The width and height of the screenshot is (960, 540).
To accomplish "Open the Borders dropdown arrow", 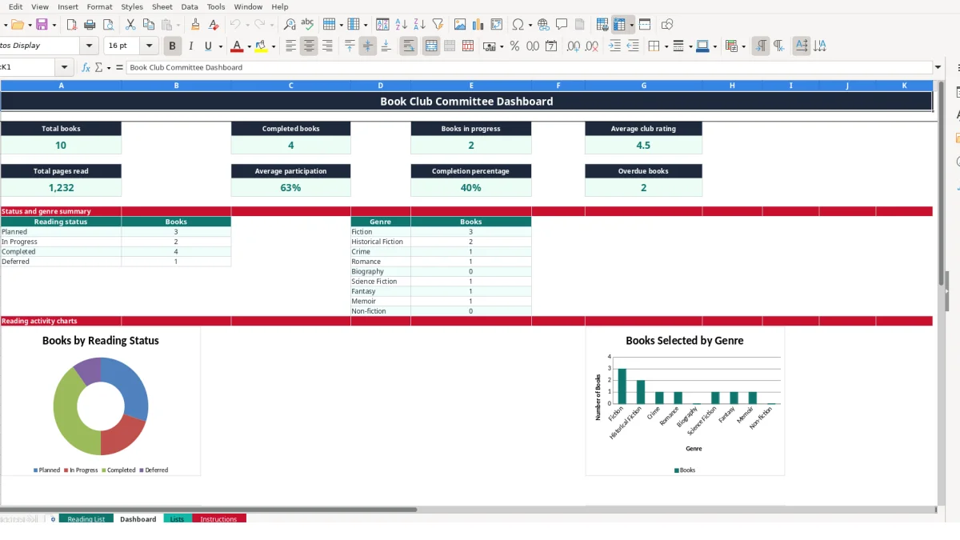I will pos(666,46).
